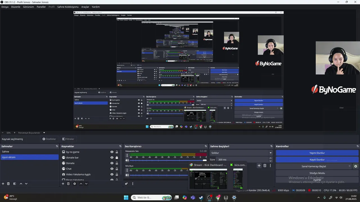
Task: Mute Masaüstü Ses speaker icon
Action: (x=127, y=160)
